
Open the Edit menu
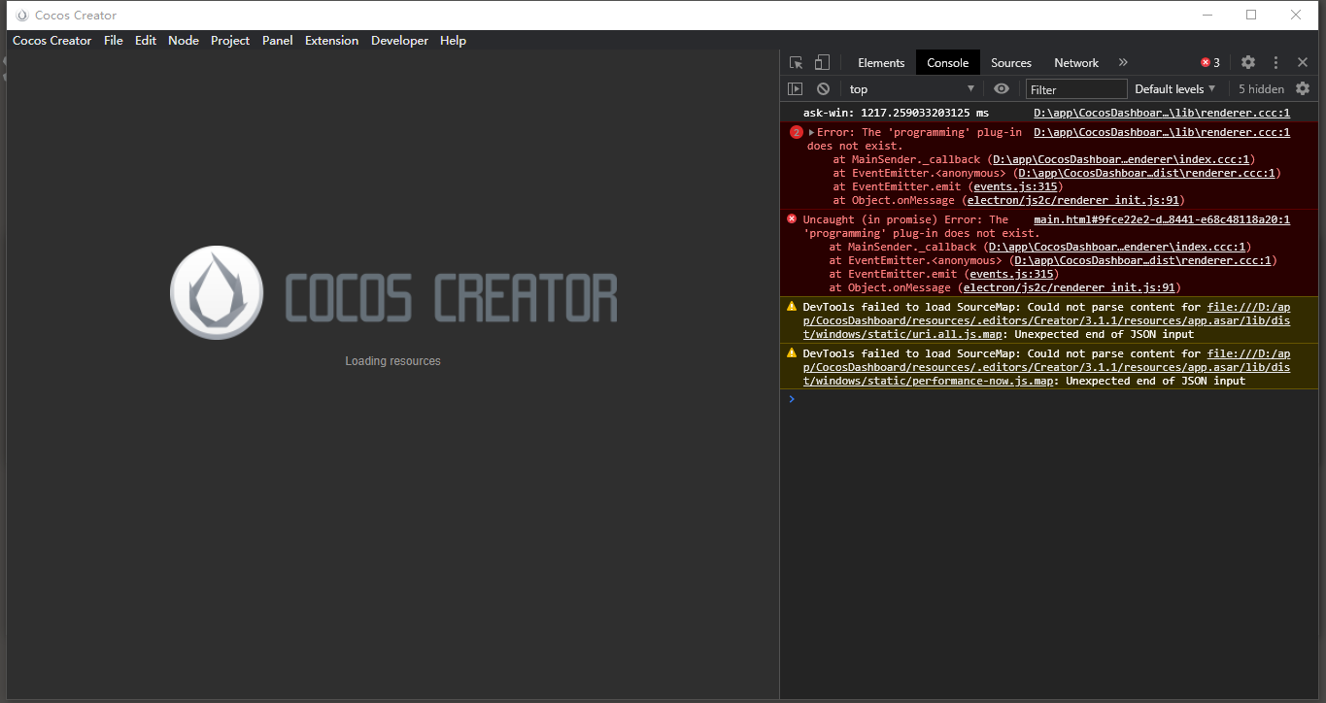click(146, 41)
